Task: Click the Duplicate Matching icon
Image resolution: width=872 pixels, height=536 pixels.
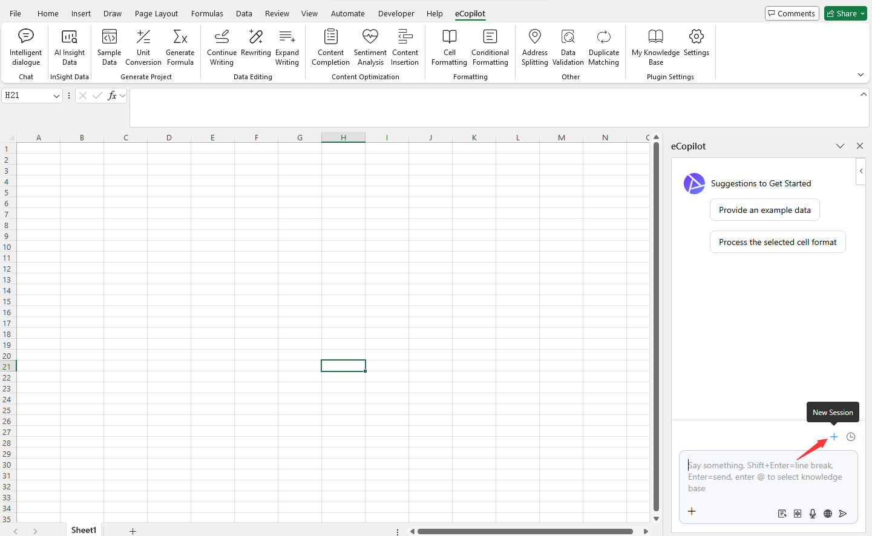Action: coord(603,47)
